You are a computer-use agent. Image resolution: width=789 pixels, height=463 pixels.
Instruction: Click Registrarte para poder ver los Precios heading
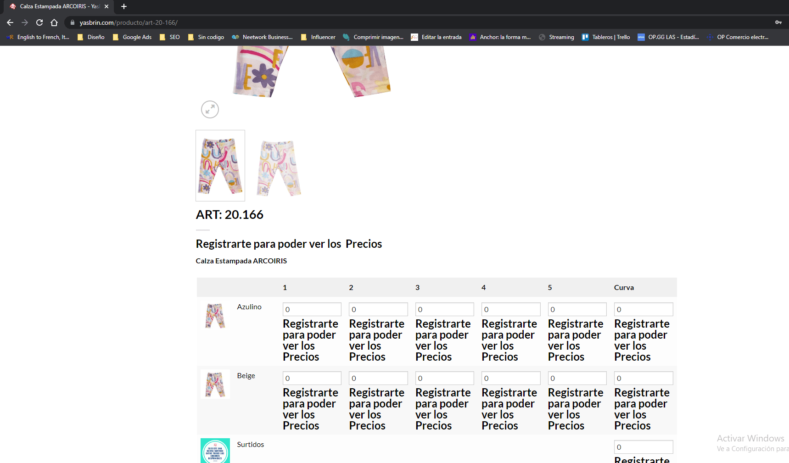[289, 244]
